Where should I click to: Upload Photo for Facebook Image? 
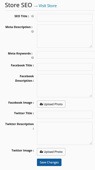[x=51, y=104]
